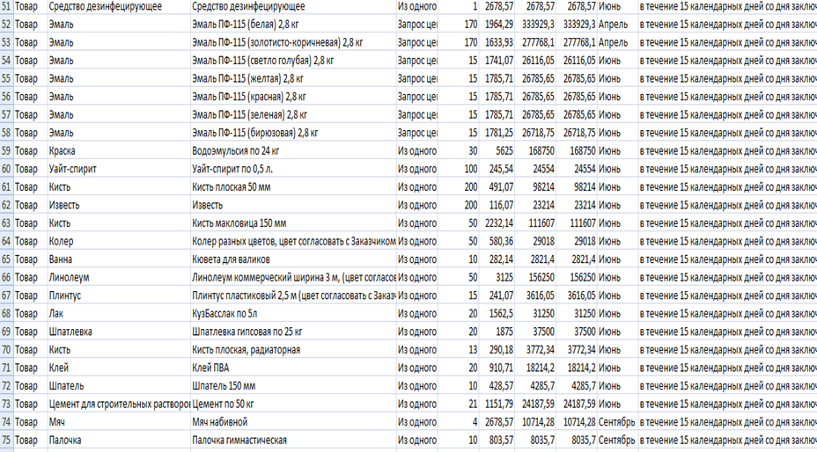The width and height of the screenshot is (817, 452).
Task: Click cell 'Шпатлевка гипсовая по 25 кг'
Action: [x=293, y=332]
